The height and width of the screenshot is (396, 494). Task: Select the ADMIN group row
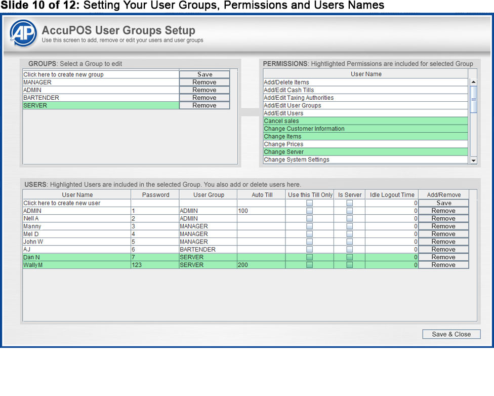(x=101, y=90)
